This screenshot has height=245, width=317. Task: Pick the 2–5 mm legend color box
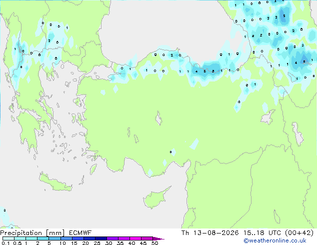point(43,238)
